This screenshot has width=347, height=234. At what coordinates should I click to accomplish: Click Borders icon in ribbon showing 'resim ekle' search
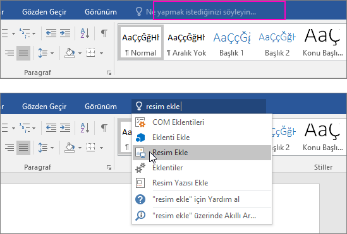(x=91, y=148)
